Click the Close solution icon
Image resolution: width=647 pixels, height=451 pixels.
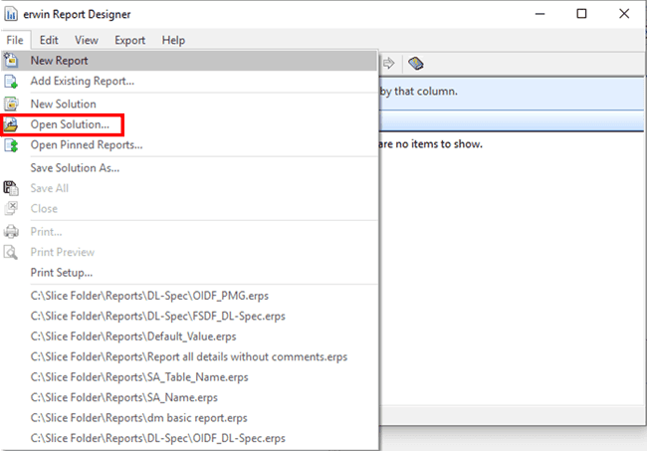pos(11,208)
